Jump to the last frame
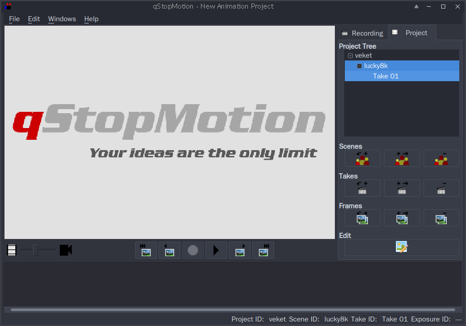Viewport: 466px width, 326px height. click(x=263, y=250)
